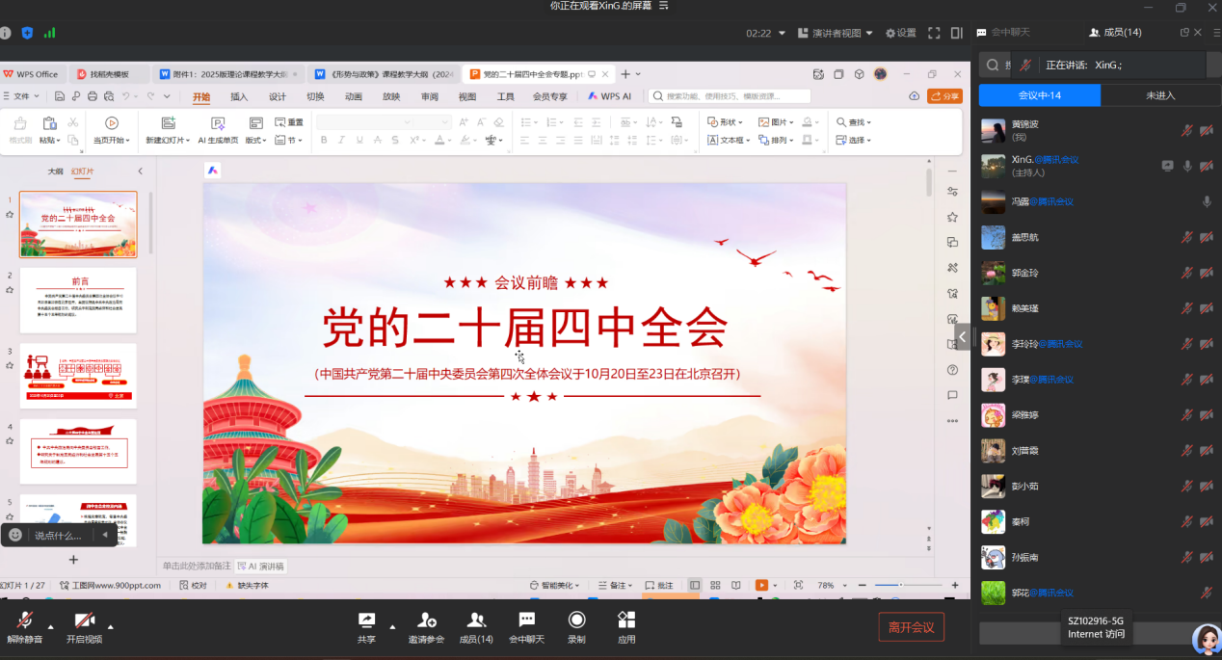Select slide 2 thumbnail 前言

pos(78,301)
